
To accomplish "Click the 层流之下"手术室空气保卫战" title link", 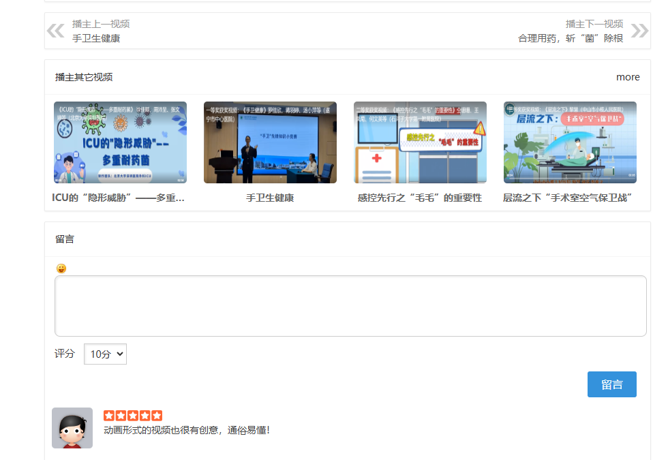I will click(x=568, y=198).
